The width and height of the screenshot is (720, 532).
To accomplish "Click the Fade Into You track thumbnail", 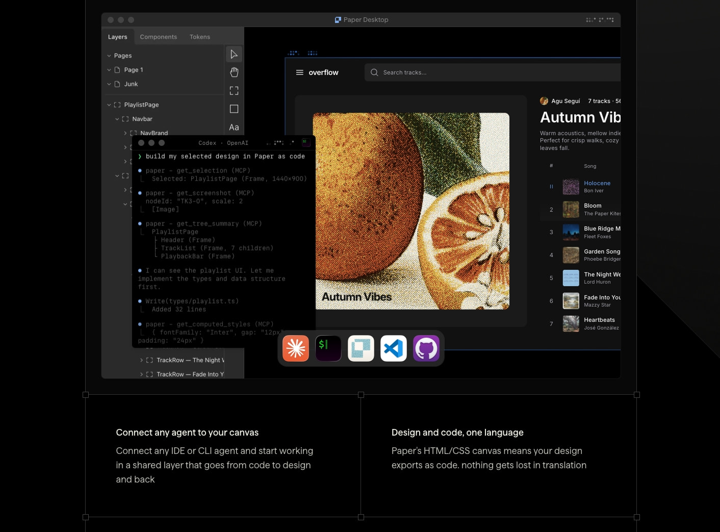I will (x=571, y=301).
